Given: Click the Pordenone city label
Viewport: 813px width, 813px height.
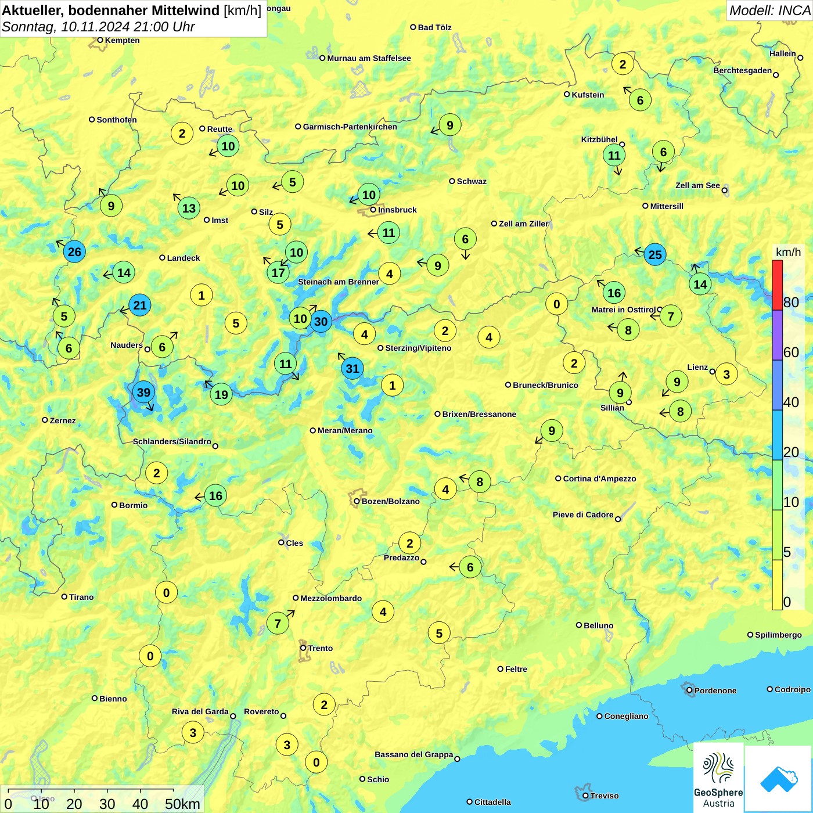Looking at the screenshot, I should coord(715,690).
